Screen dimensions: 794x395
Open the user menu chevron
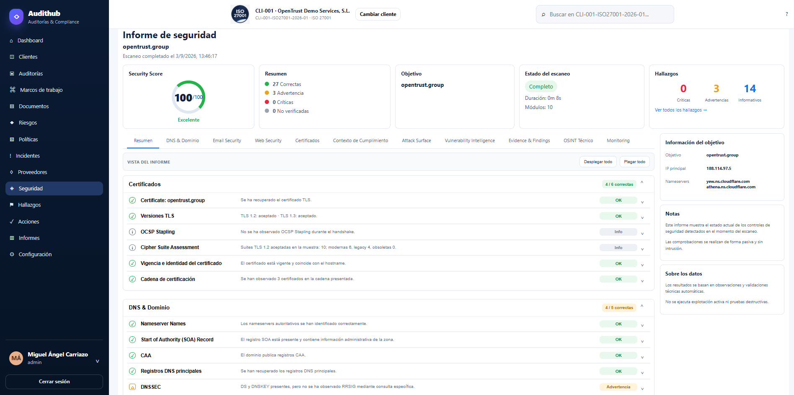tap(97, 361)
